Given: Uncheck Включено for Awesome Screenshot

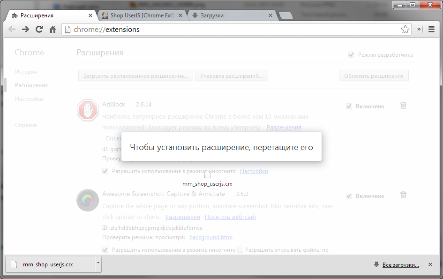Looking at the screenshot, I should pos(349,196).
